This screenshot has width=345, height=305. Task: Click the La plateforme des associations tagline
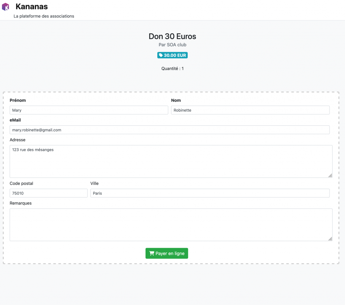coord(44,16)
